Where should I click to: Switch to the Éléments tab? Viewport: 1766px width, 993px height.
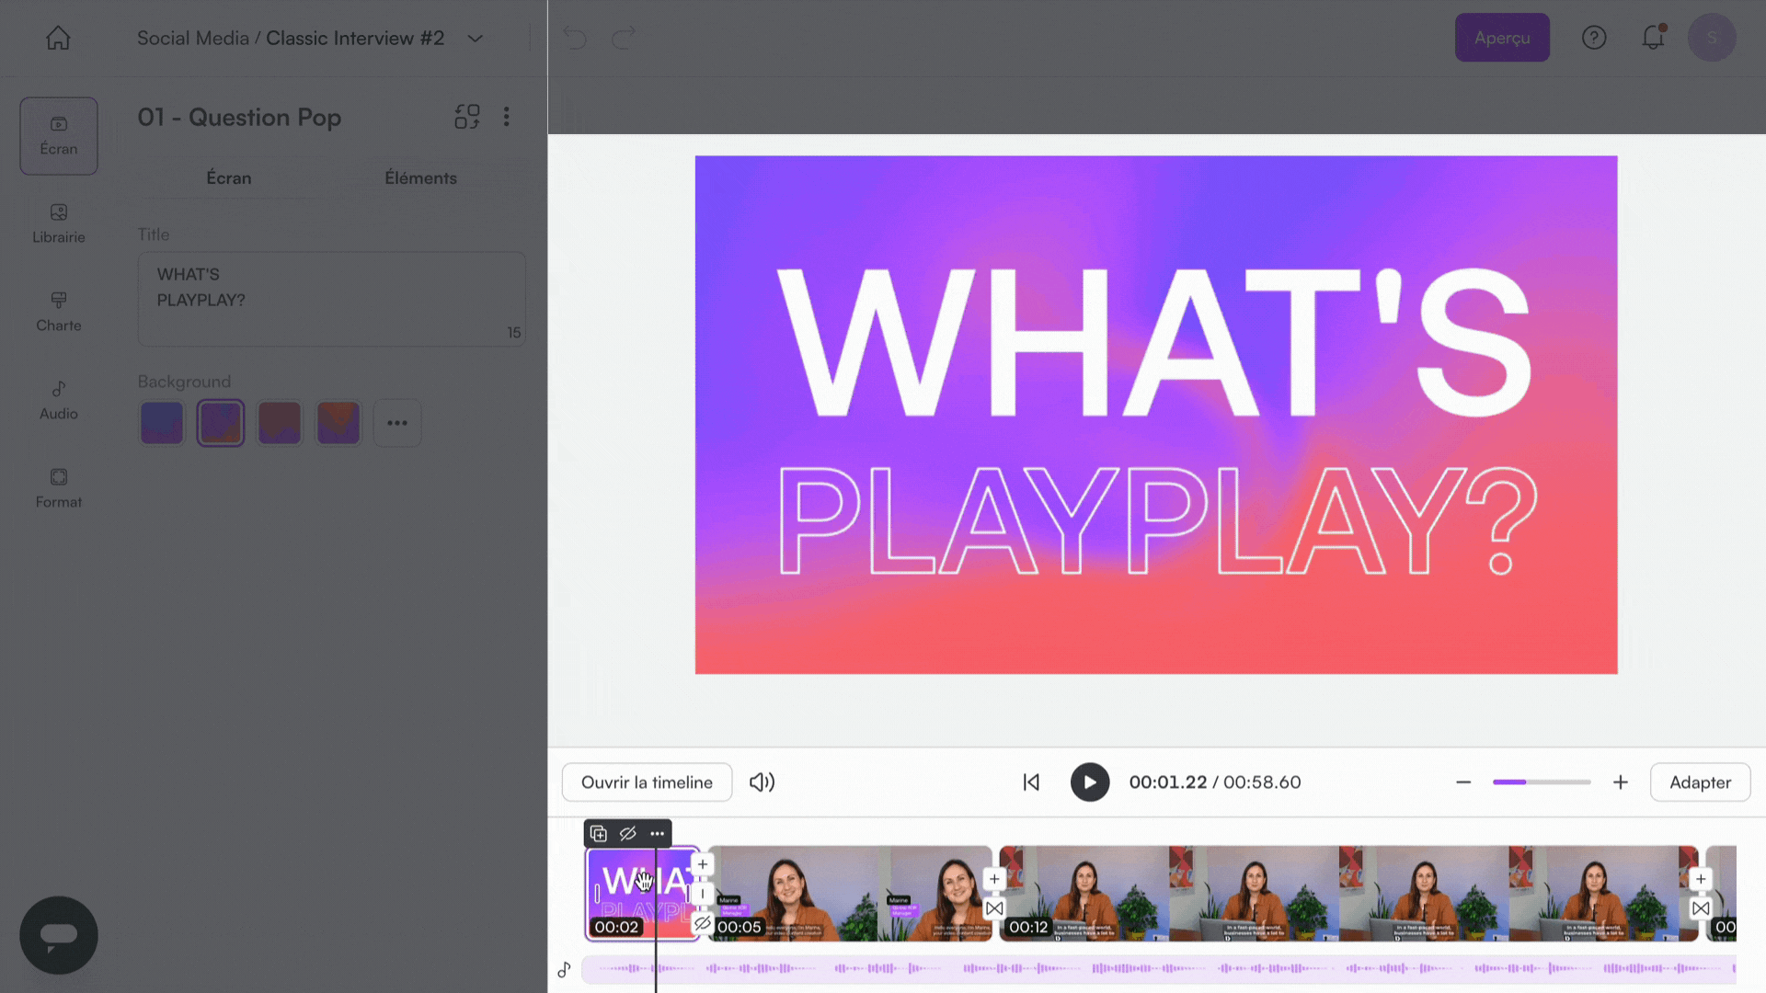[x=420, y=178]
